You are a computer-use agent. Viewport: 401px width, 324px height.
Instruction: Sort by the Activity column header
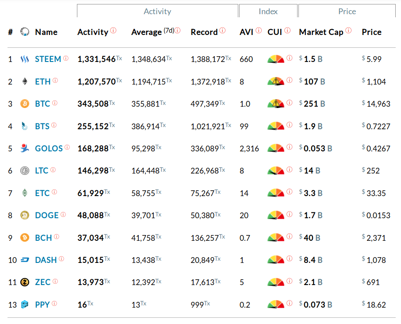point(93,32)
